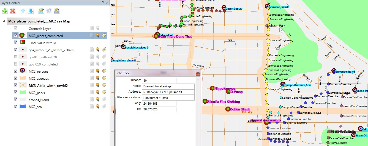This screenshot has height=146, width=368.
Task: Collapse the MC2_places_completed map tree node
Action: pyautogui.click(x=4, y=21)
